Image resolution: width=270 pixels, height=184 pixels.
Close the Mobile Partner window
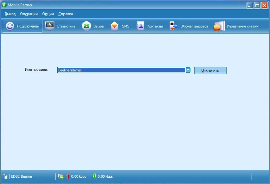pyautogui.click(x=264, y=5)
